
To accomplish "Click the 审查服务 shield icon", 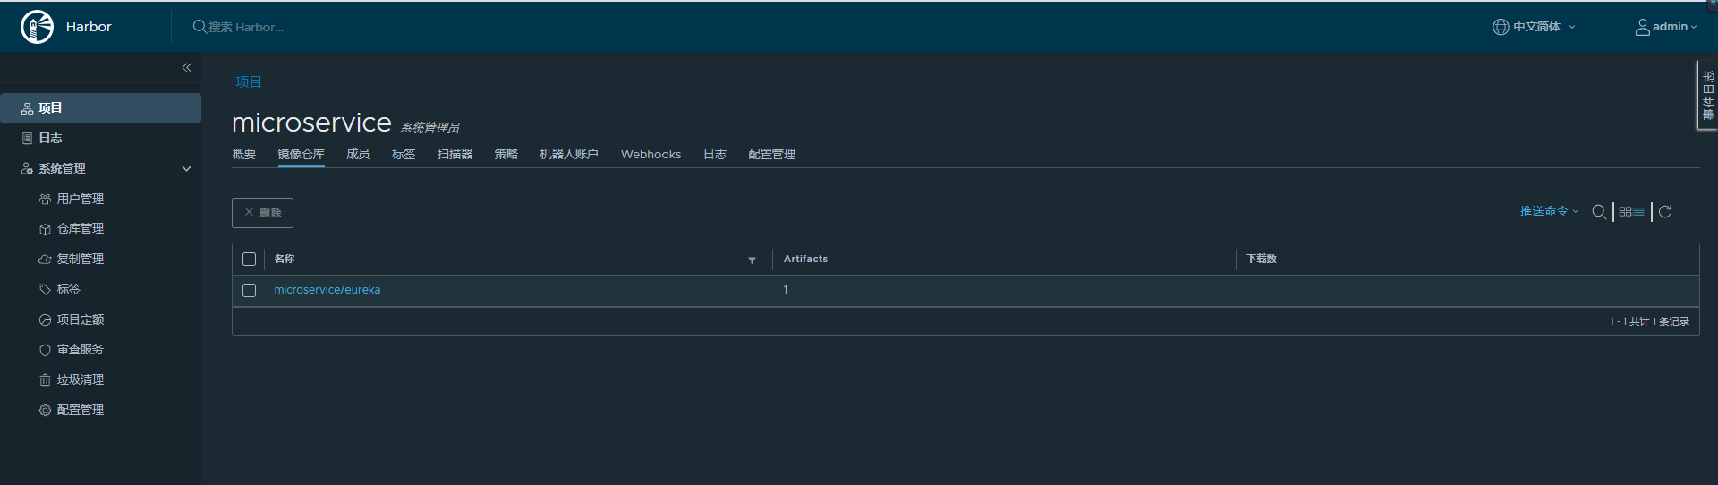I will point(45,350).
